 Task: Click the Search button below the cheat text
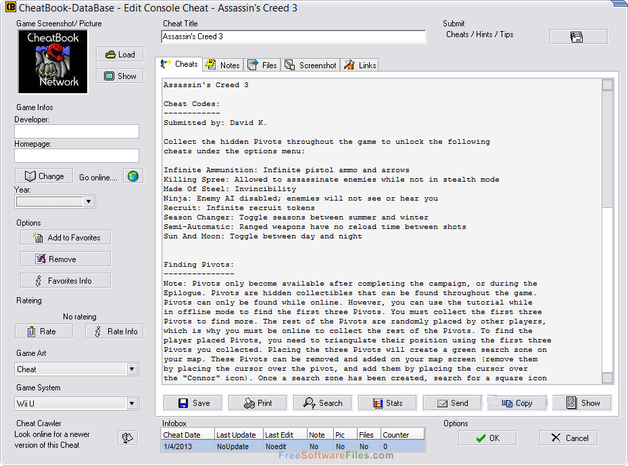point(322,403)
